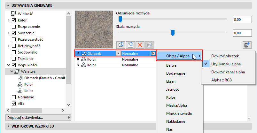Screen dimensions: 257x133
Task: Collapse the Ustawienia Cineware section
Action: 8,5
